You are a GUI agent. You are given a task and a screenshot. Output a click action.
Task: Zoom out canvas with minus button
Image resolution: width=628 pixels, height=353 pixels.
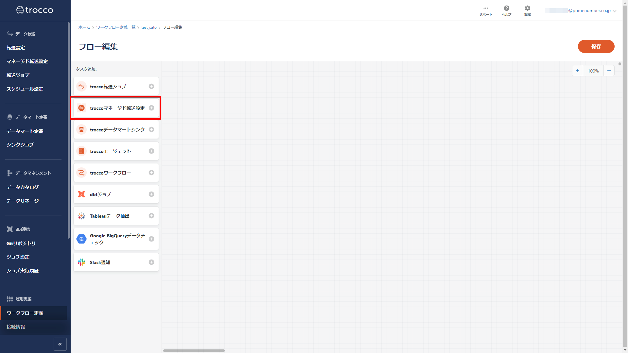pos(609,71)
